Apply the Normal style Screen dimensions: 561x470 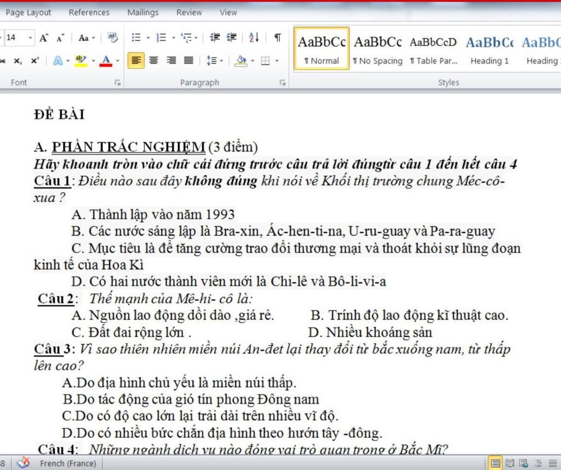(x=322, y=48)
